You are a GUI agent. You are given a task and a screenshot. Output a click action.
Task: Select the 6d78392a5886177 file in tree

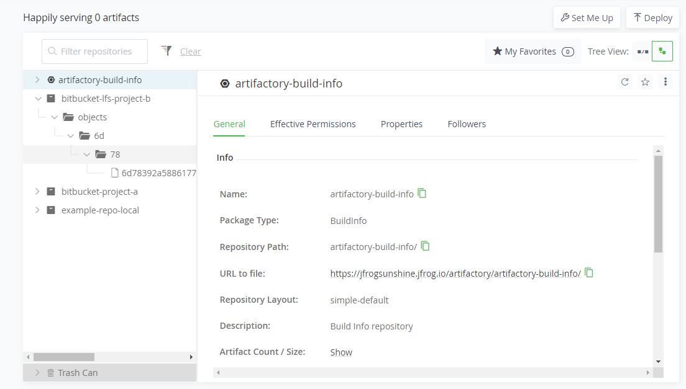[x=159, y=173]
